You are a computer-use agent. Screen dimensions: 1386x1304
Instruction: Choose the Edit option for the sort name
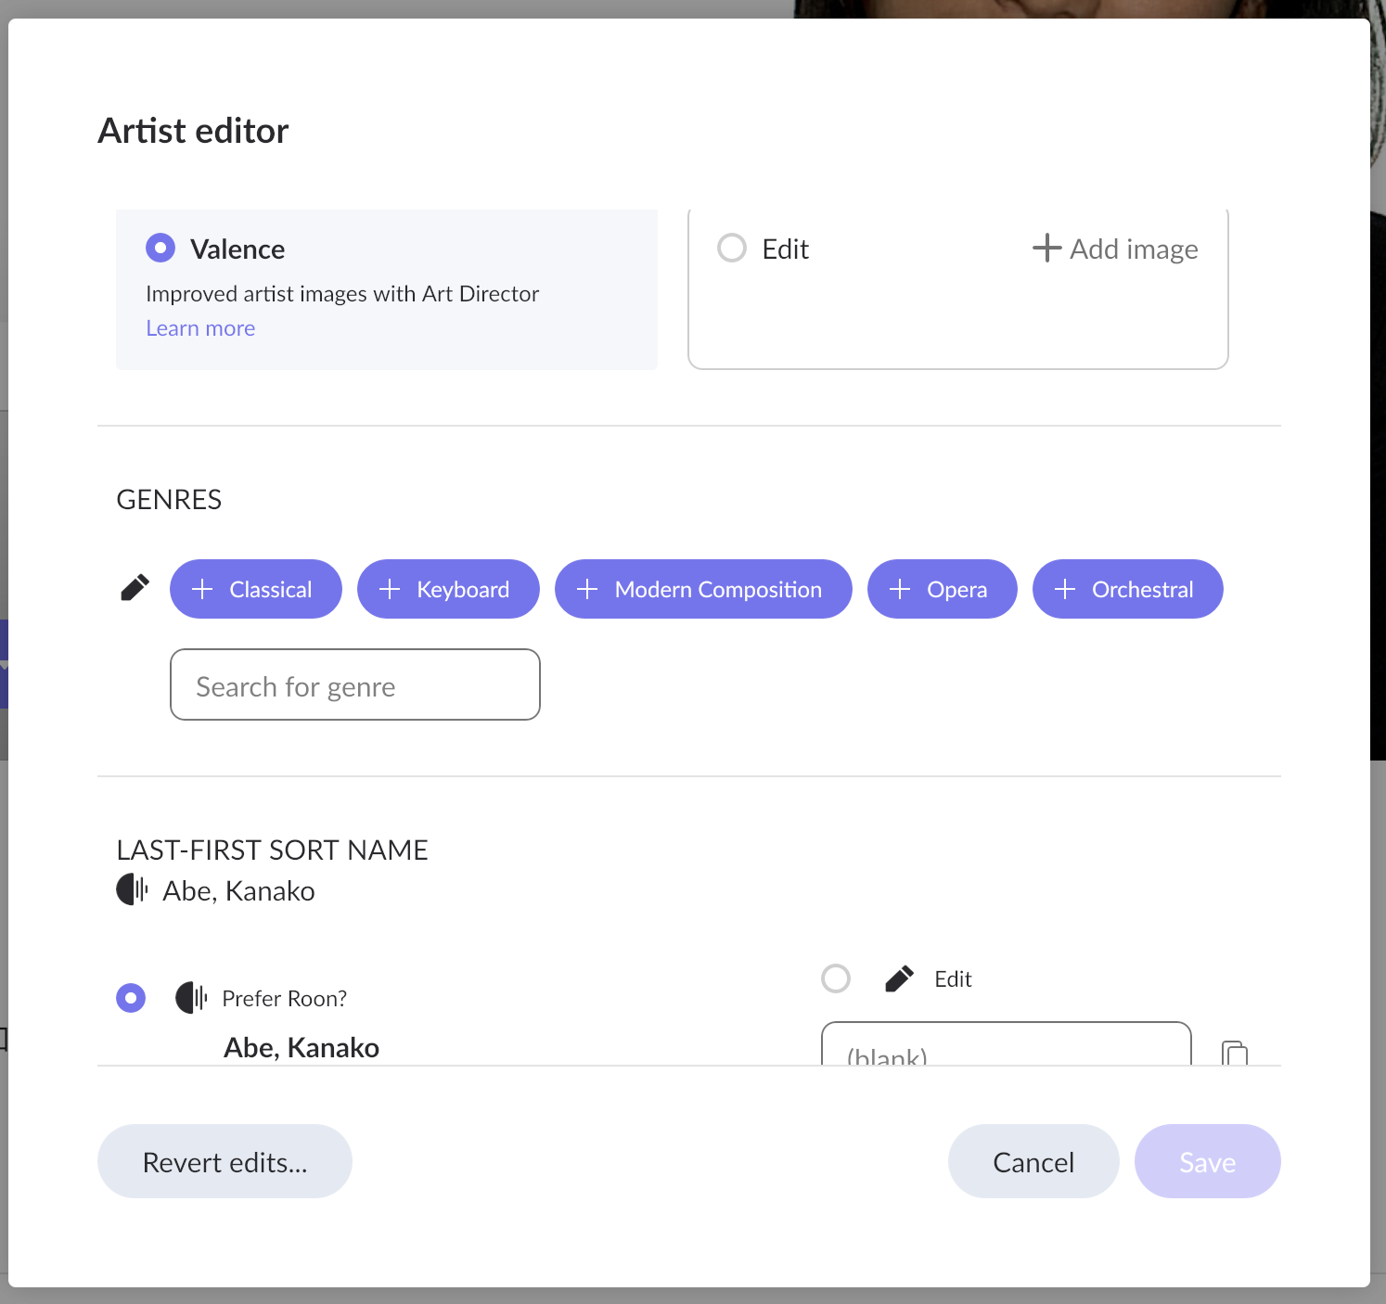coord(952,978)
